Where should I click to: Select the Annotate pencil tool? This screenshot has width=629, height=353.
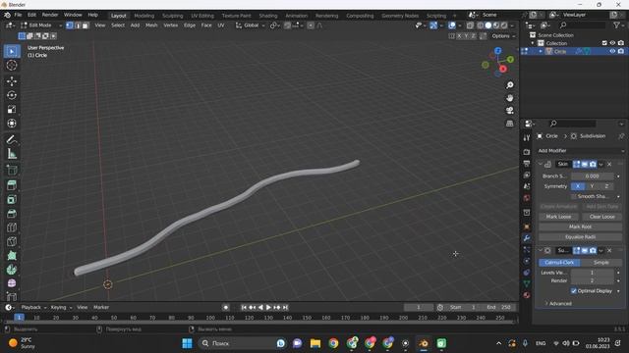click(12, 139)
